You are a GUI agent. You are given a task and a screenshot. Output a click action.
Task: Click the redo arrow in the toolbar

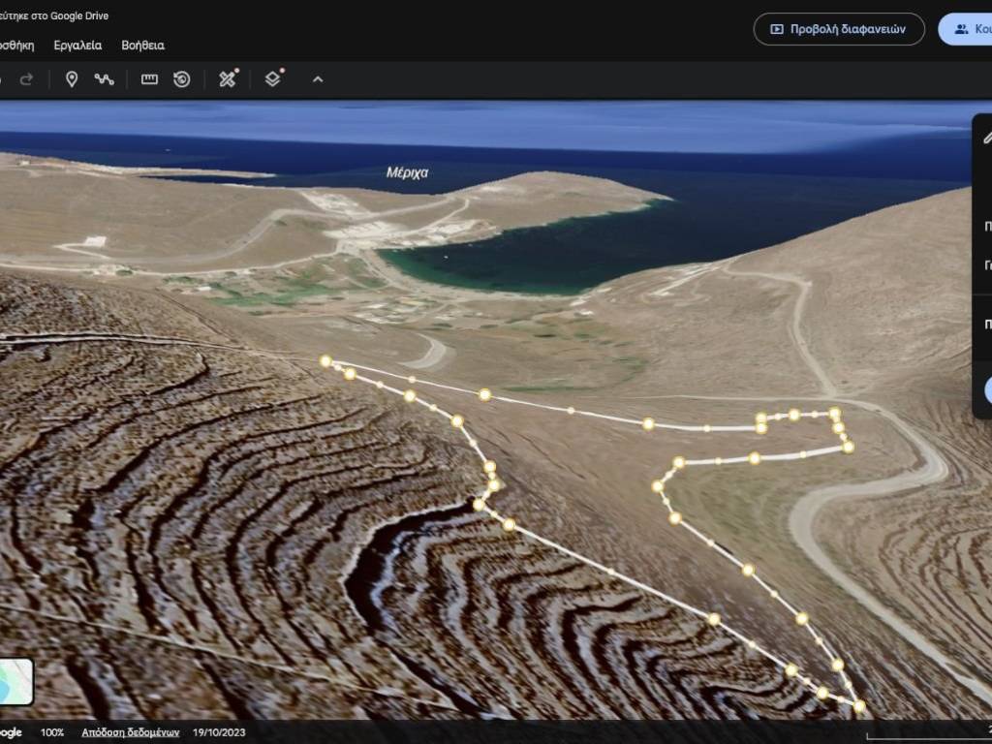pos(26,79)
